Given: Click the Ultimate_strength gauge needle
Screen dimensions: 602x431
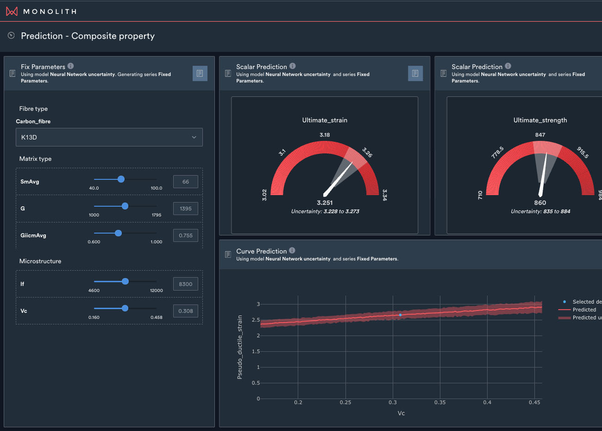Looking at the screenshot, I should [543, 175].
